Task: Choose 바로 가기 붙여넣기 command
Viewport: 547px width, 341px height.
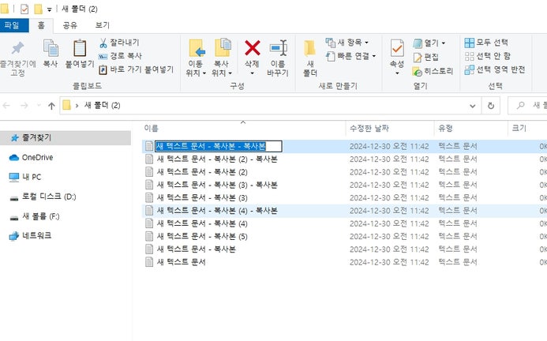Action: tap(136, 69)
